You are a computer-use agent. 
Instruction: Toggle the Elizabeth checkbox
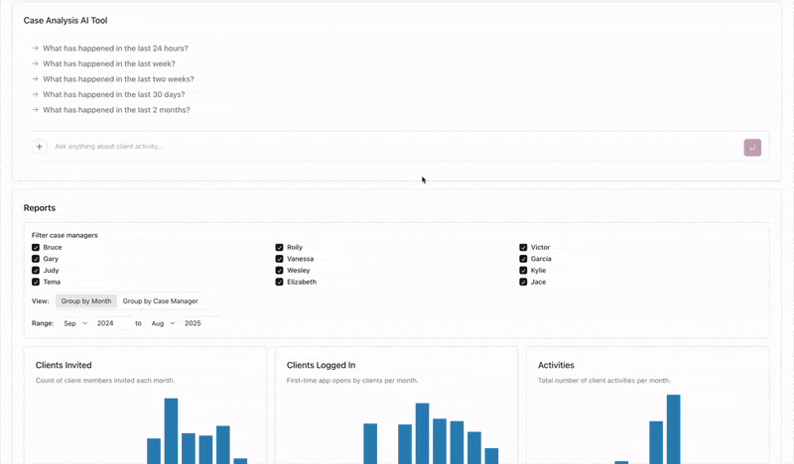click(x=279, y=282)
